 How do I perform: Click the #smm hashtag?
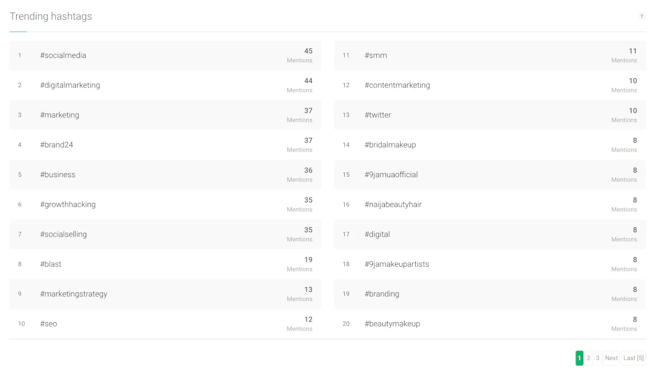[376, 55]
